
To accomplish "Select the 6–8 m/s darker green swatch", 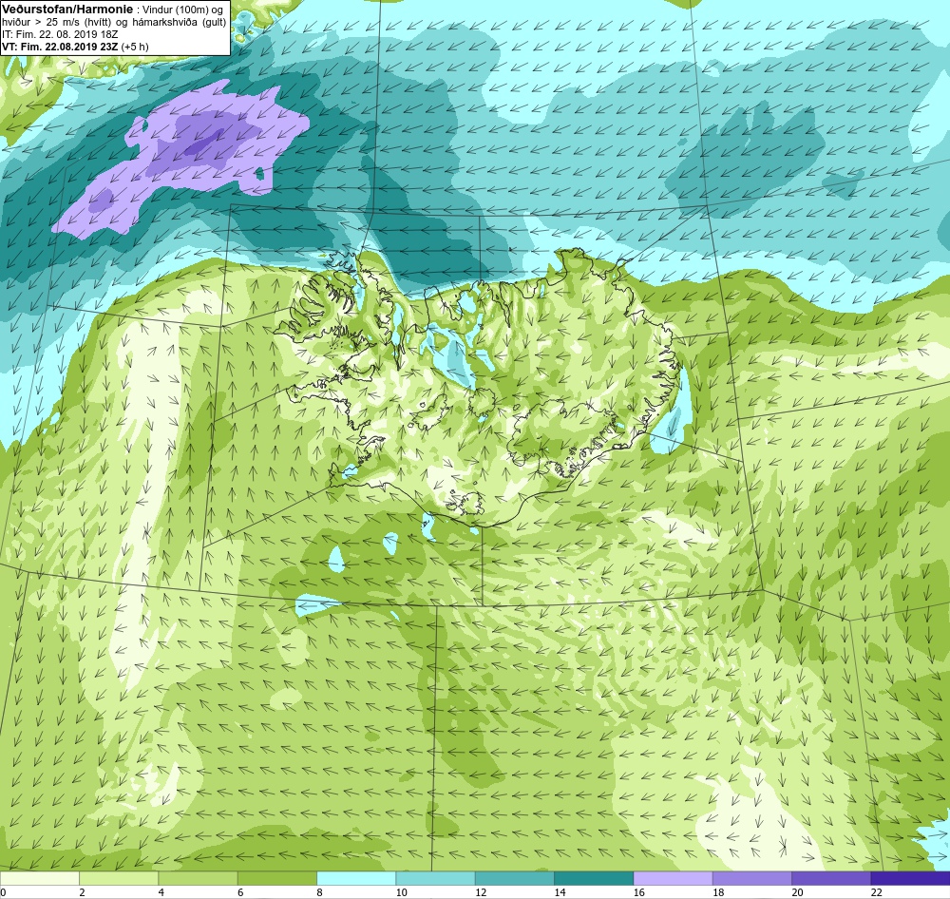I will pyautogui.click(x=276, y=878).
